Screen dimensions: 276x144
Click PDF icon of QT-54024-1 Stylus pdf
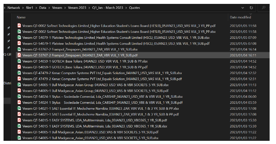pos(19,102)
